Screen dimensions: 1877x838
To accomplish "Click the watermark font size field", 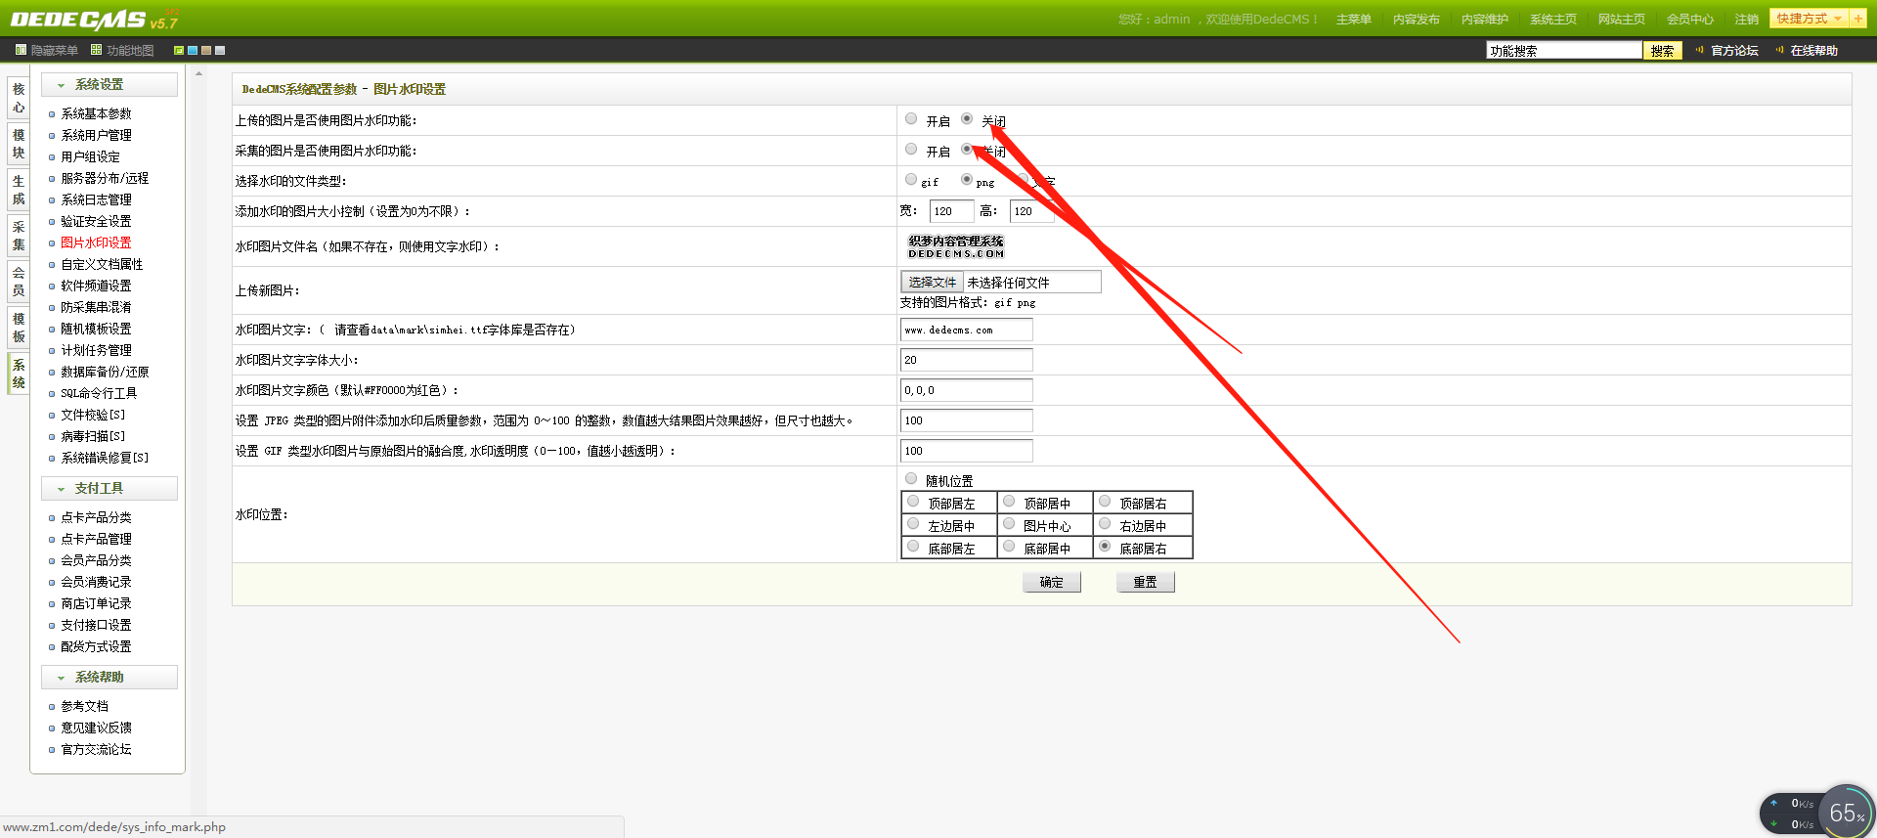I will pyautogui.click(x=966, y=361).
